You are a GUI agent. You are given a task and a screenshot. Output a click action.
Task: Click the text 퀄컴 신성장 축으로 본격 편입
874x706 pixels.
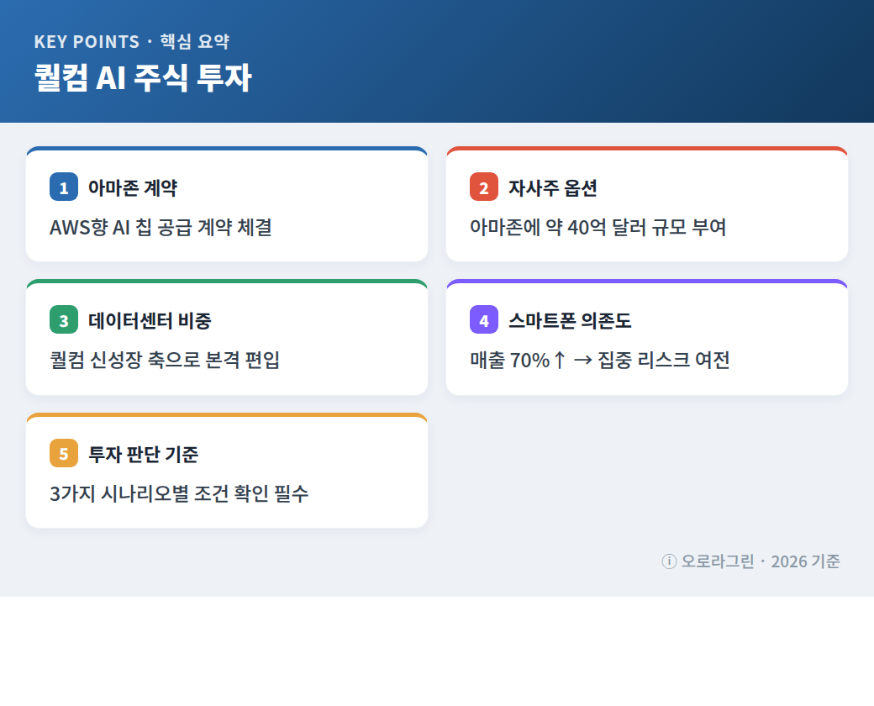pos(165,360)
